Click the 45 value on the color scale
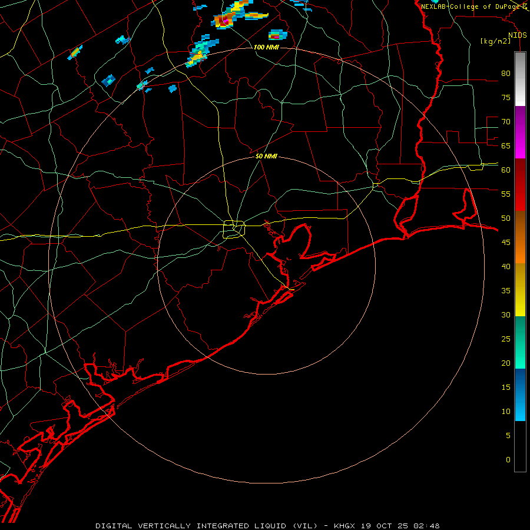Screen dimensions: 530x530 (506, 243)
